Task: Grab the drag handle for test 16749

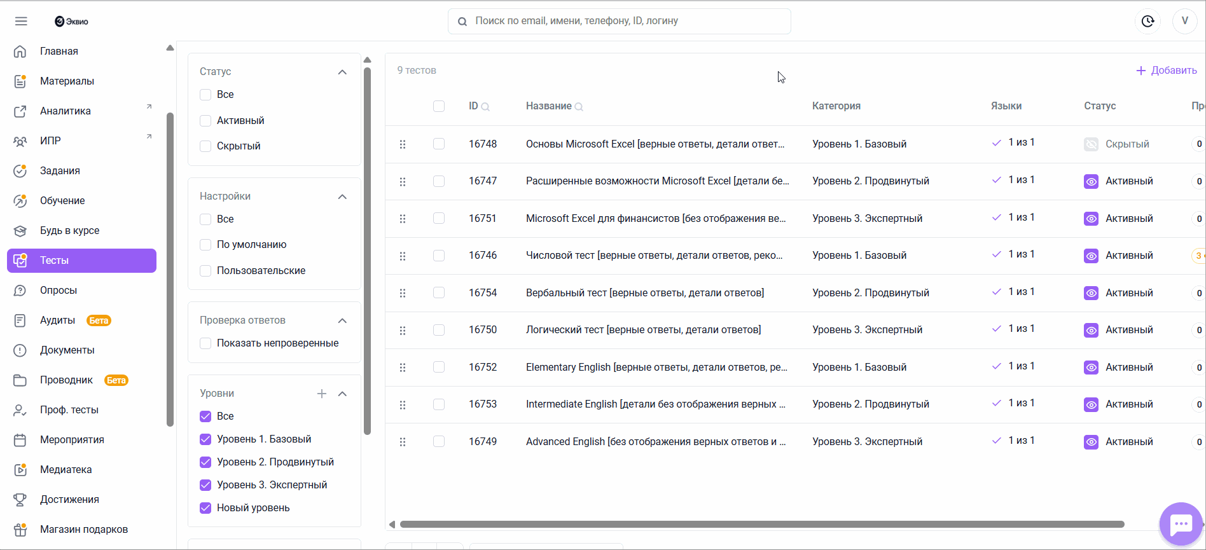Action: 403,442
